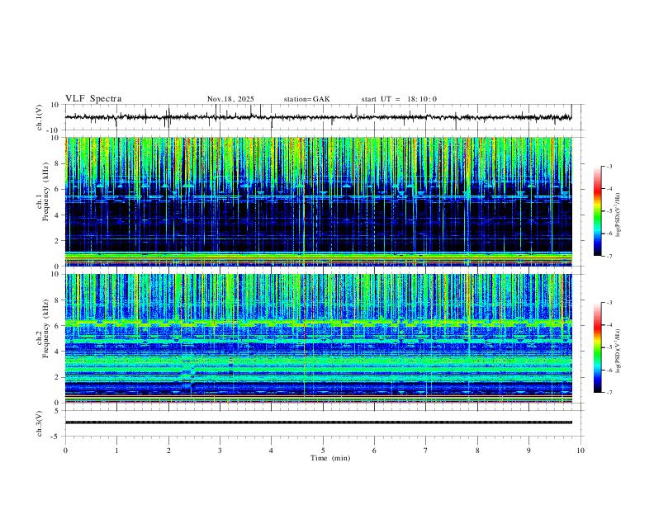The width and height of the screenshot is (654, 505).
Task: Click ch.1 frequency axis '2' tick label
Action: [x=58, y=241]
